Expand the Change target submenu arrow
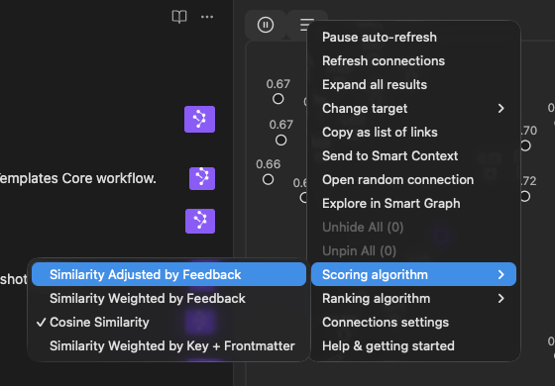555x386 pixels. 500,108
